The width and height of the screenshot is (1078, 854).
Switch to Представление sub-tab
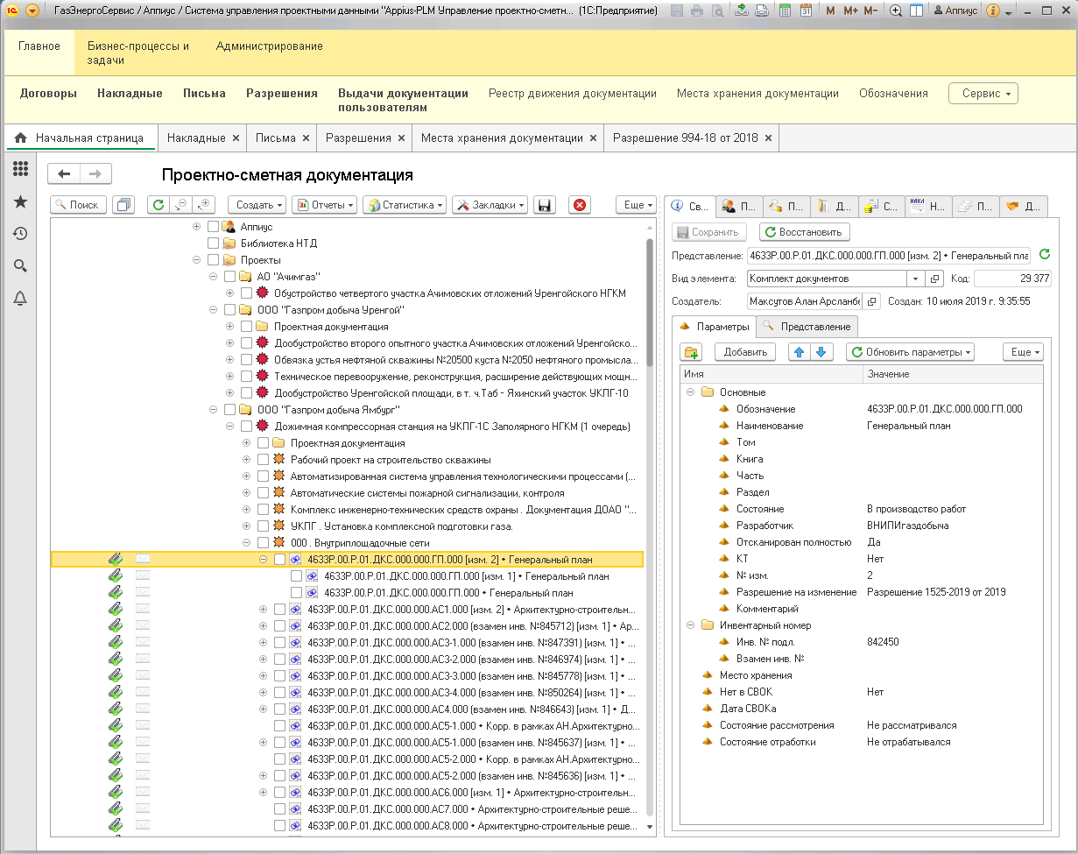(807, 327)
